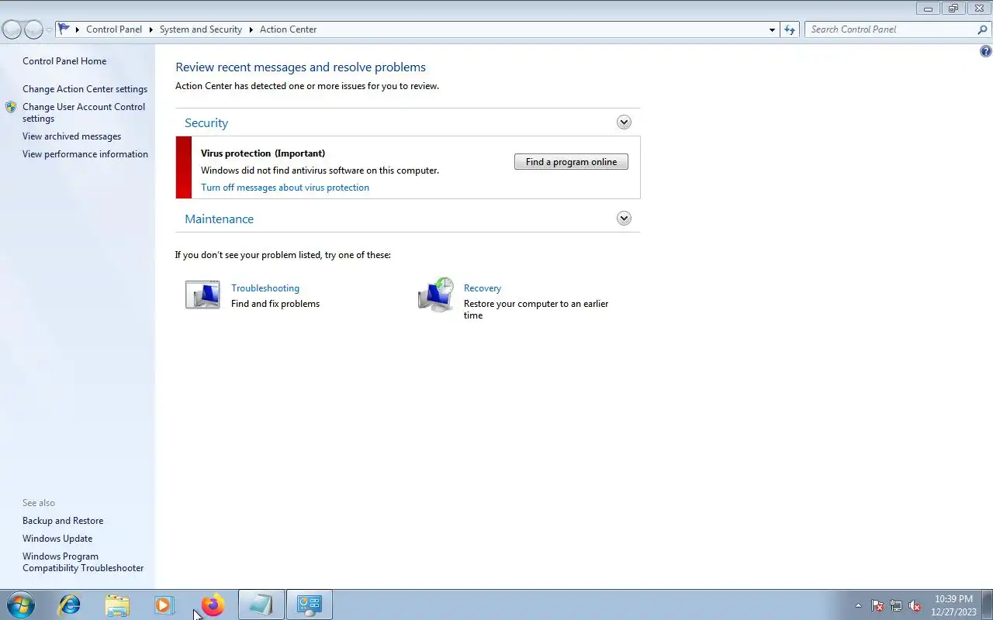This screenshot has height=620, width=993.
Task: Open the help question mark icon
Action: click(986, 51)
